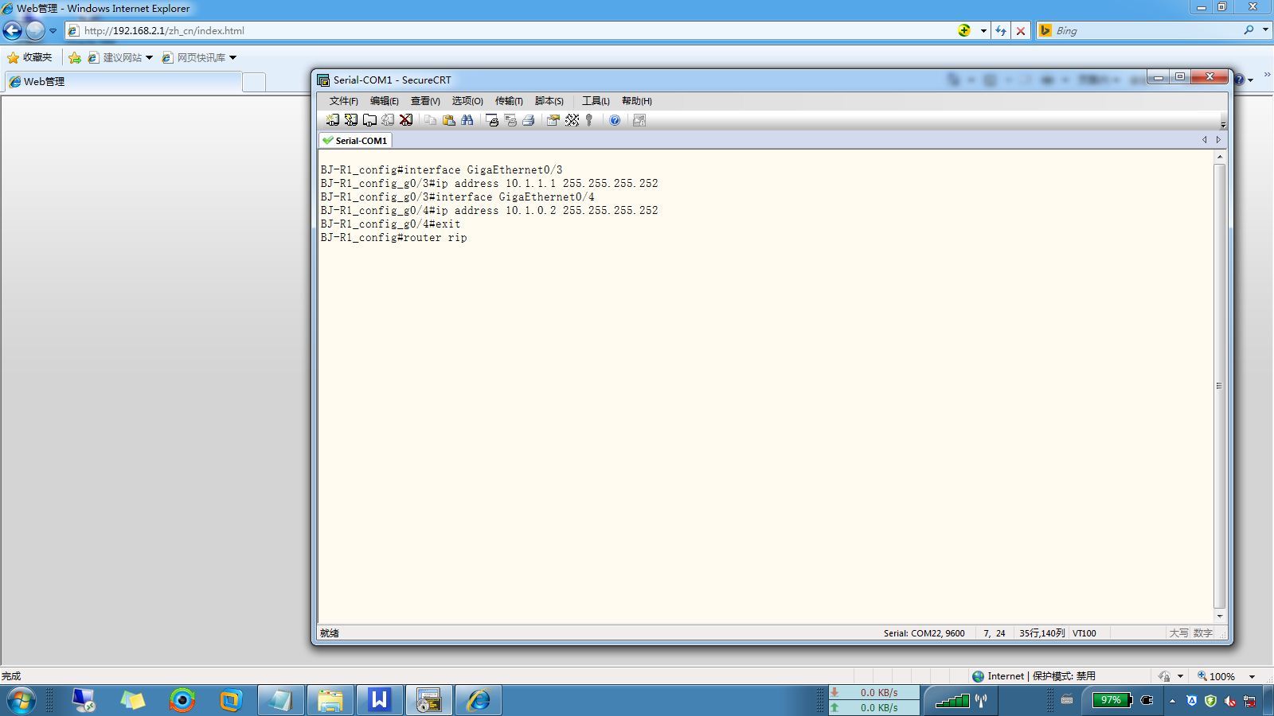
Task: Open 网页快讯库 dropdown
Action: [199, 57]
